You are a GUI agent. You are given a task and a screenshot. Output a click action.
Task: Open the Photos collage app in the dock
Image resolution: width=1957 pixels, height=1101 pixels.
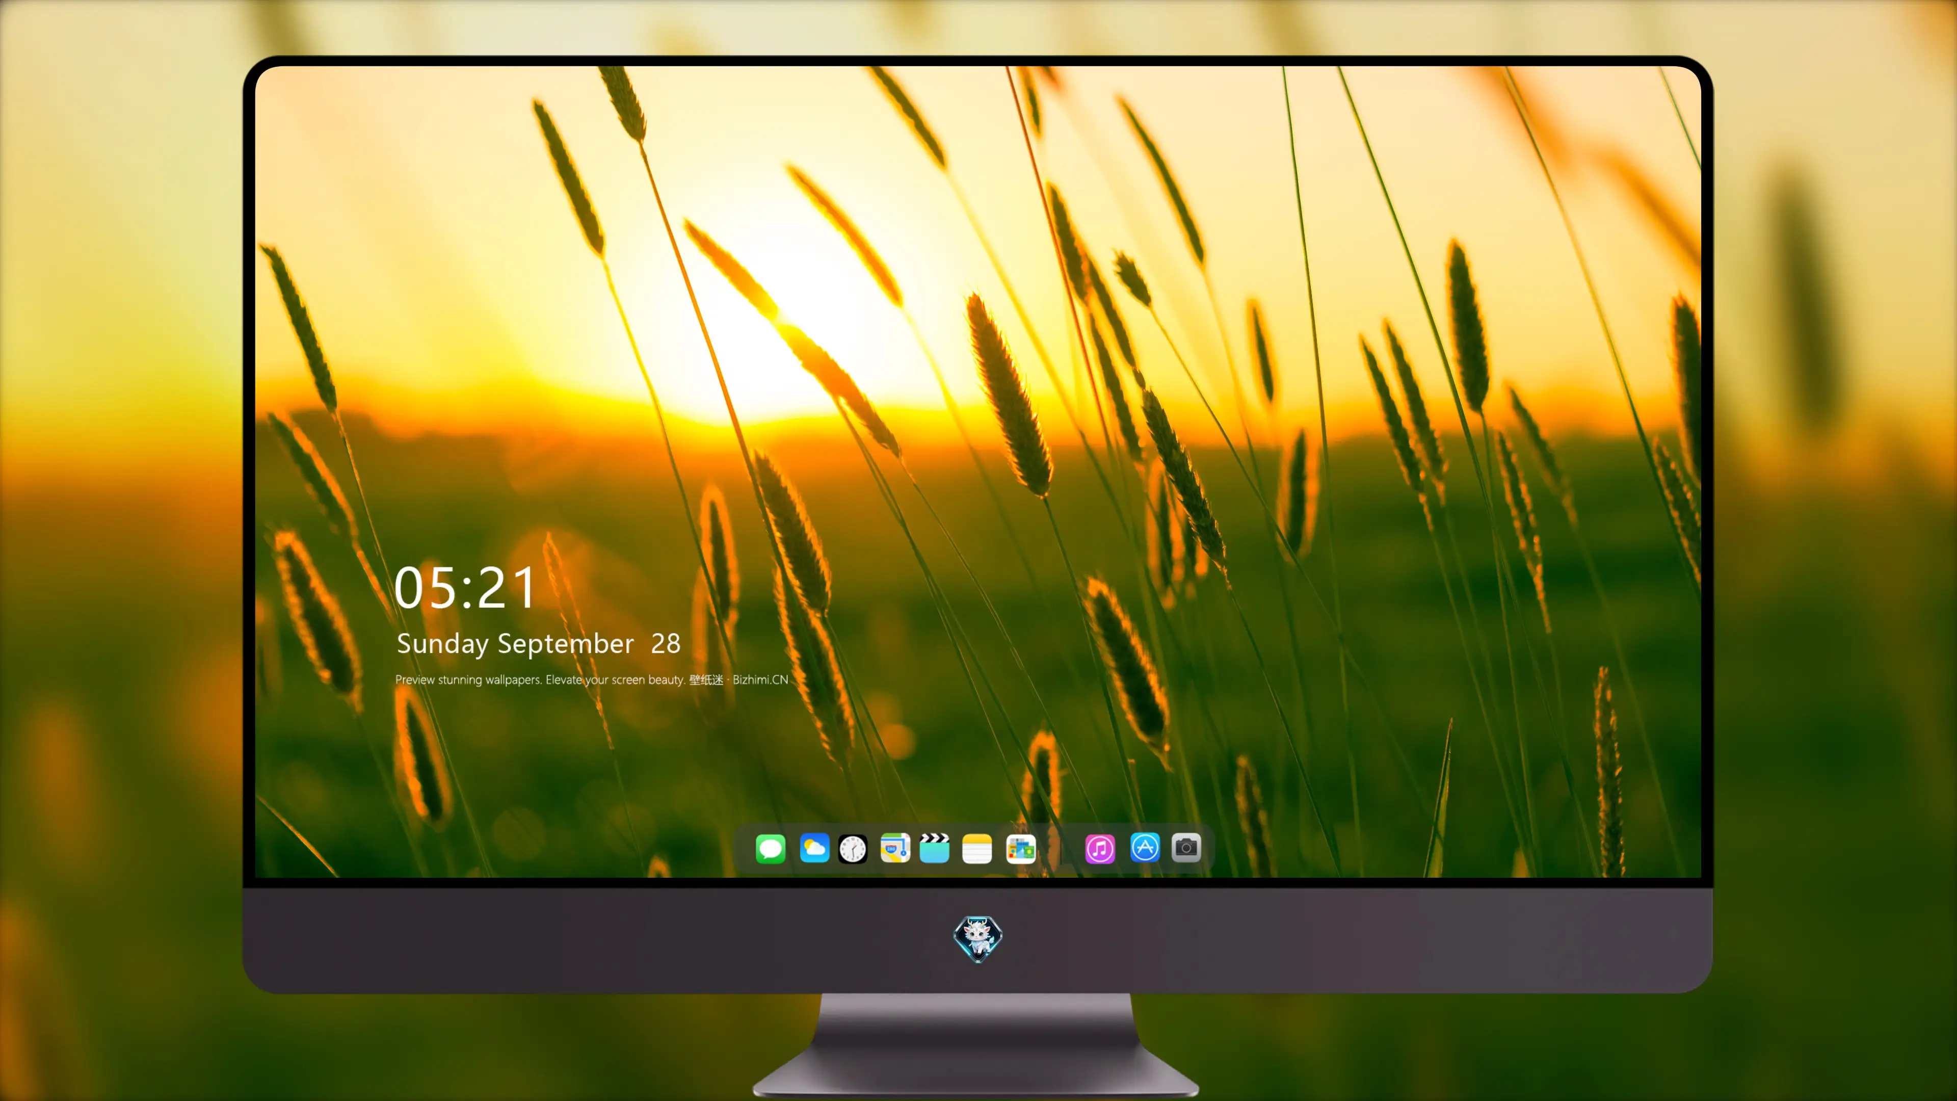(1020, 849)
